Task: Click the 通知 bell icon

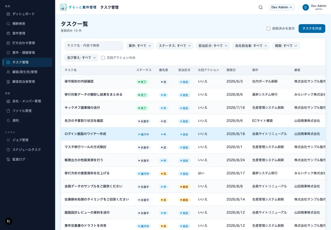Action: pos(8,120)
